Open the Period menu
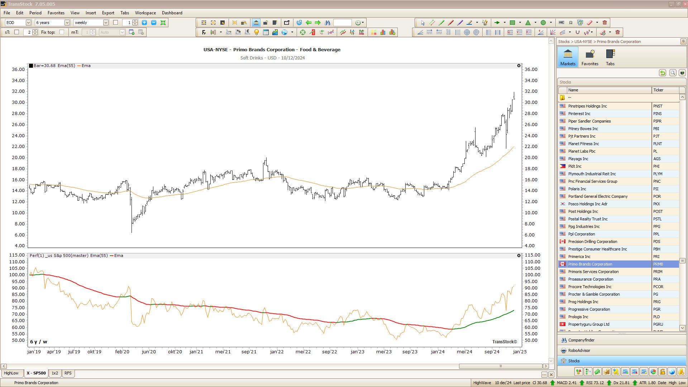Viewport: 688px width, 387px height. coord(35,13)
